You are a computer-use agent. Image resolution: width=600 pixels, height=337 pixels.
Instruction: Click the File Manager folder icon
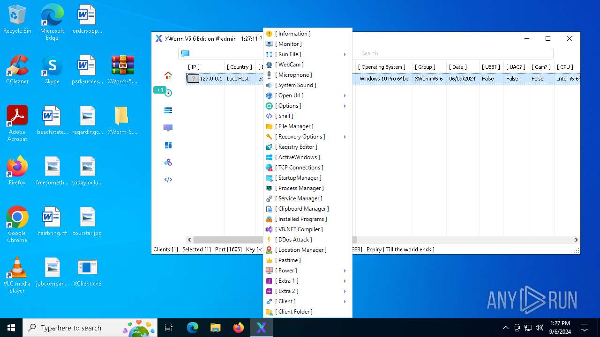(x=269, y=126)
